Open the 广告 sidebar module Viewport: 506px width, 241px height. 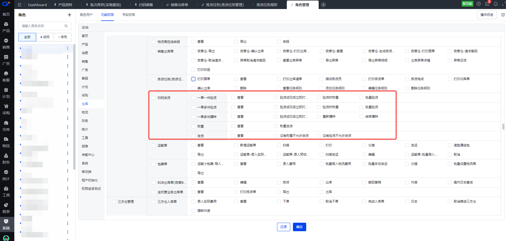point(6,60)
